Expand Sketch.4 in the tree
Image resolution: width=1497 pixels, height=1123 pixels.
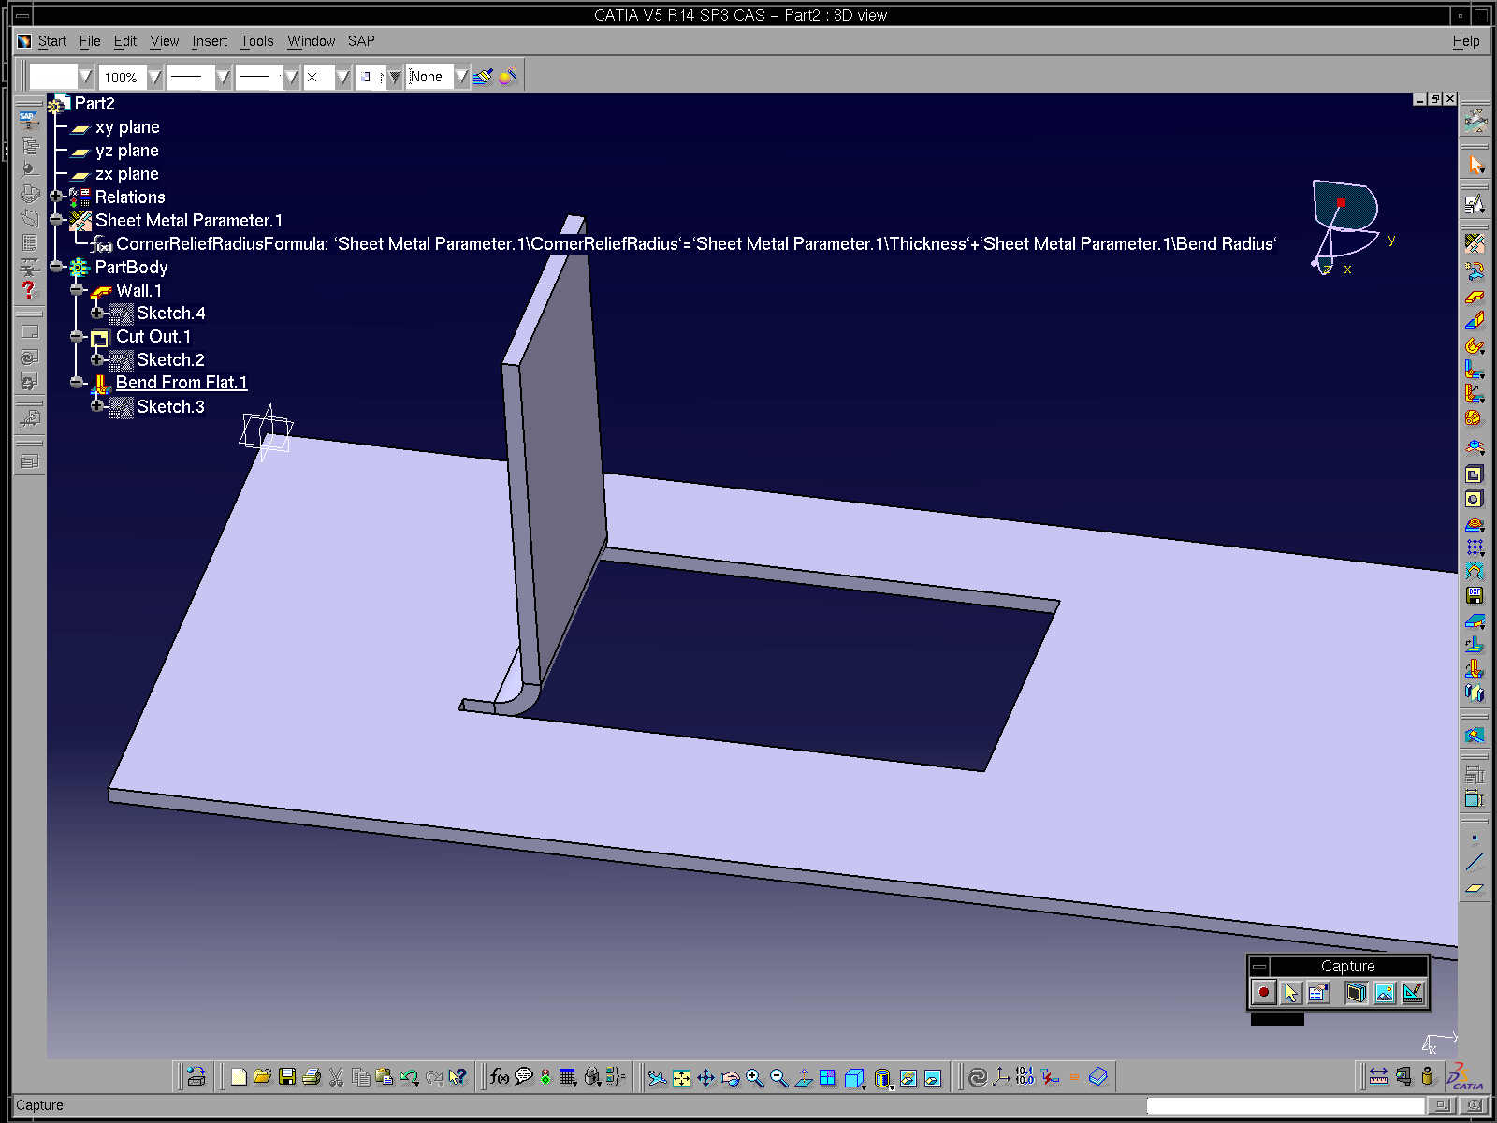(x=97, y=313)
